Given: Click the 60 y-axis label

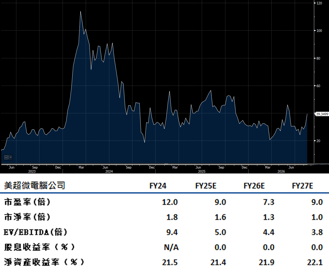Looking at the screenshot, I should [318, 86].
